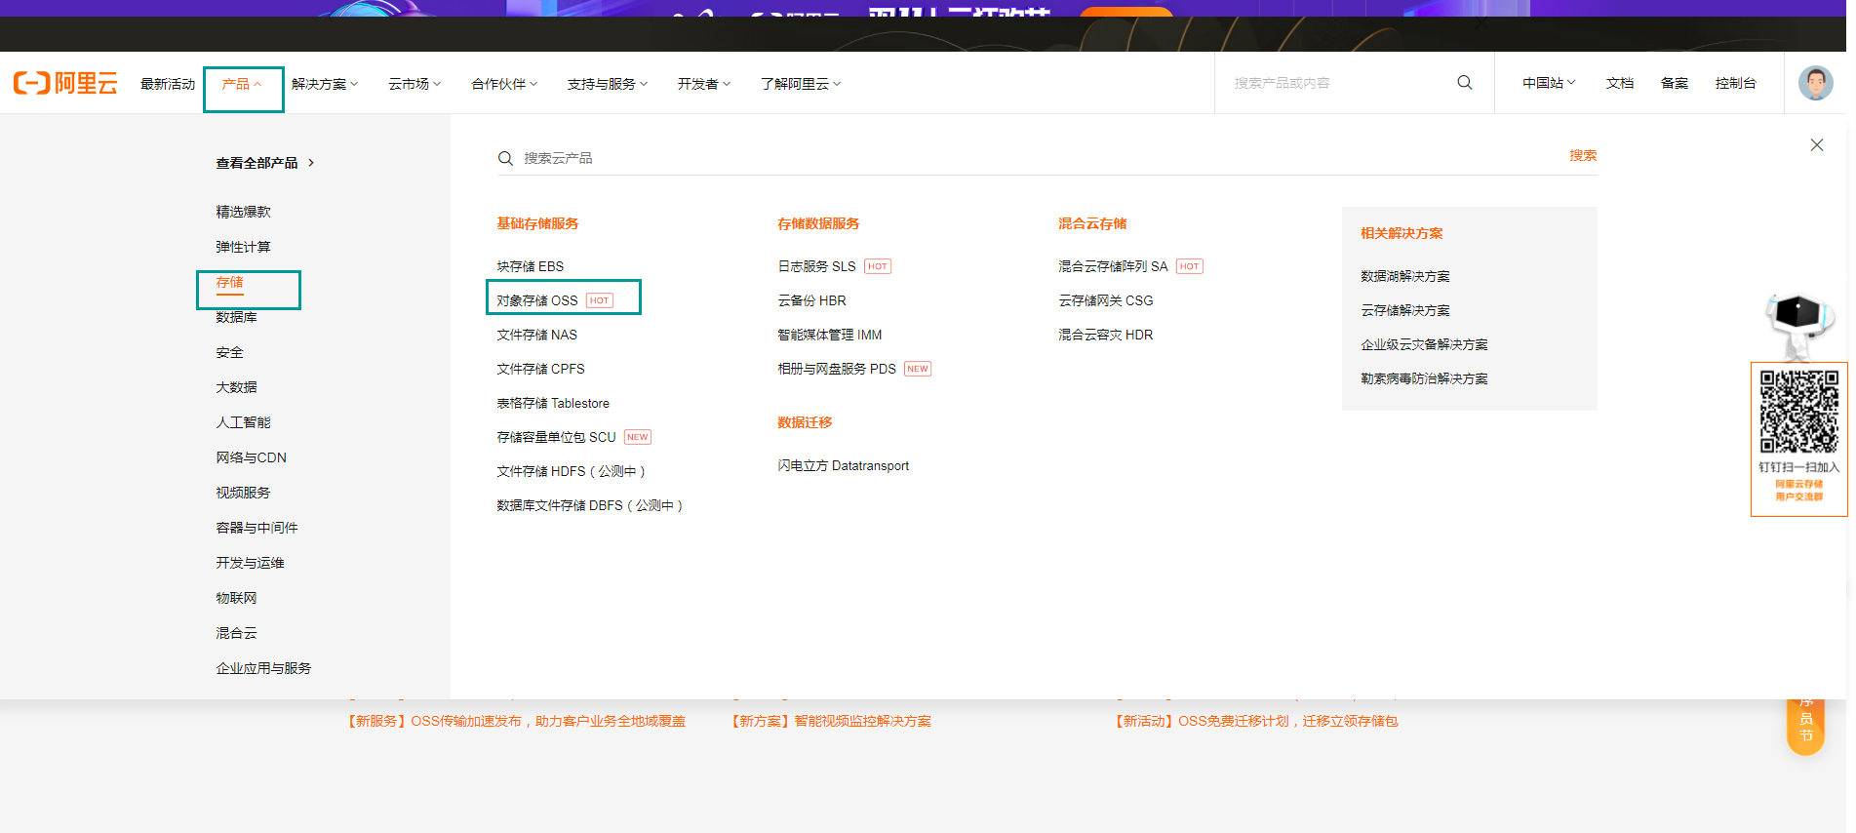Click the Alibaba Cloud logo

coord(65,84)
